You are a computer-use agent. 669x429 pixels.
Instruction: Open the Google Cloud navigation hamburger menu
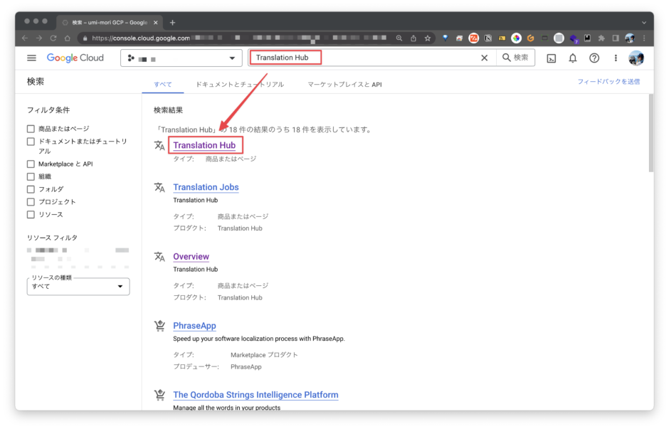click(31, 58)
